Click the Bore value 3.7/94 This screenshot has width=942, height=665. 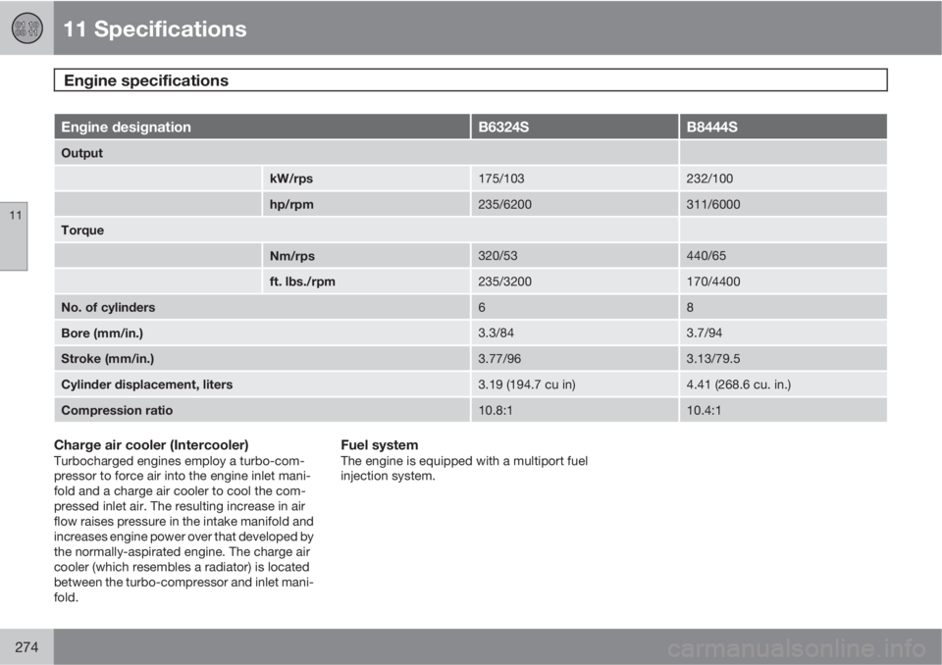click(x=705, y=332)
